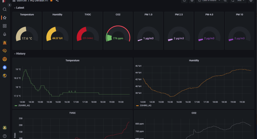Open the search icon in sidebar
This screenshot has height=139, width=257.
pos(5,9)
